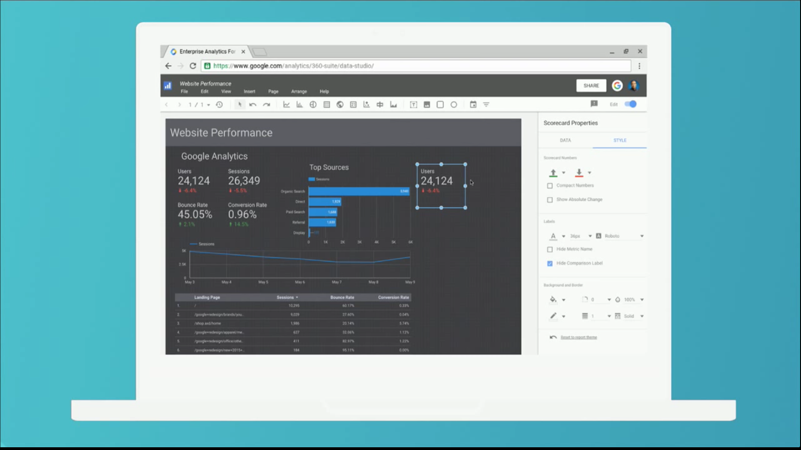Open the View menu
The height and width of the screenshot is (450, 801).
pos(226,91)
